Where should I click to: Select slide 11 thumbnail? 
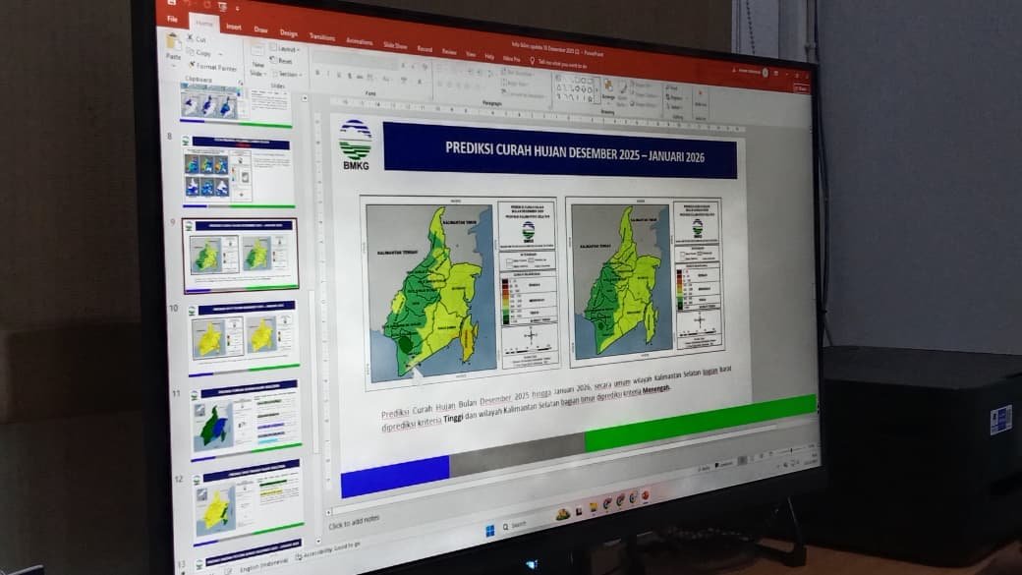point(246,419)
